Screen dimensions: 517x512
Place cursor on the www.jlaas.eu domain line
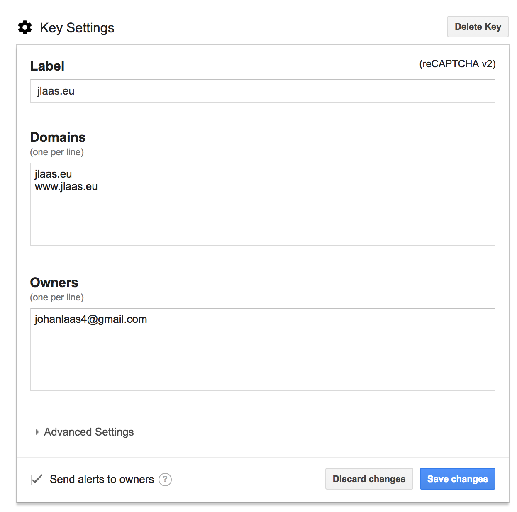(x=66, y=187)
